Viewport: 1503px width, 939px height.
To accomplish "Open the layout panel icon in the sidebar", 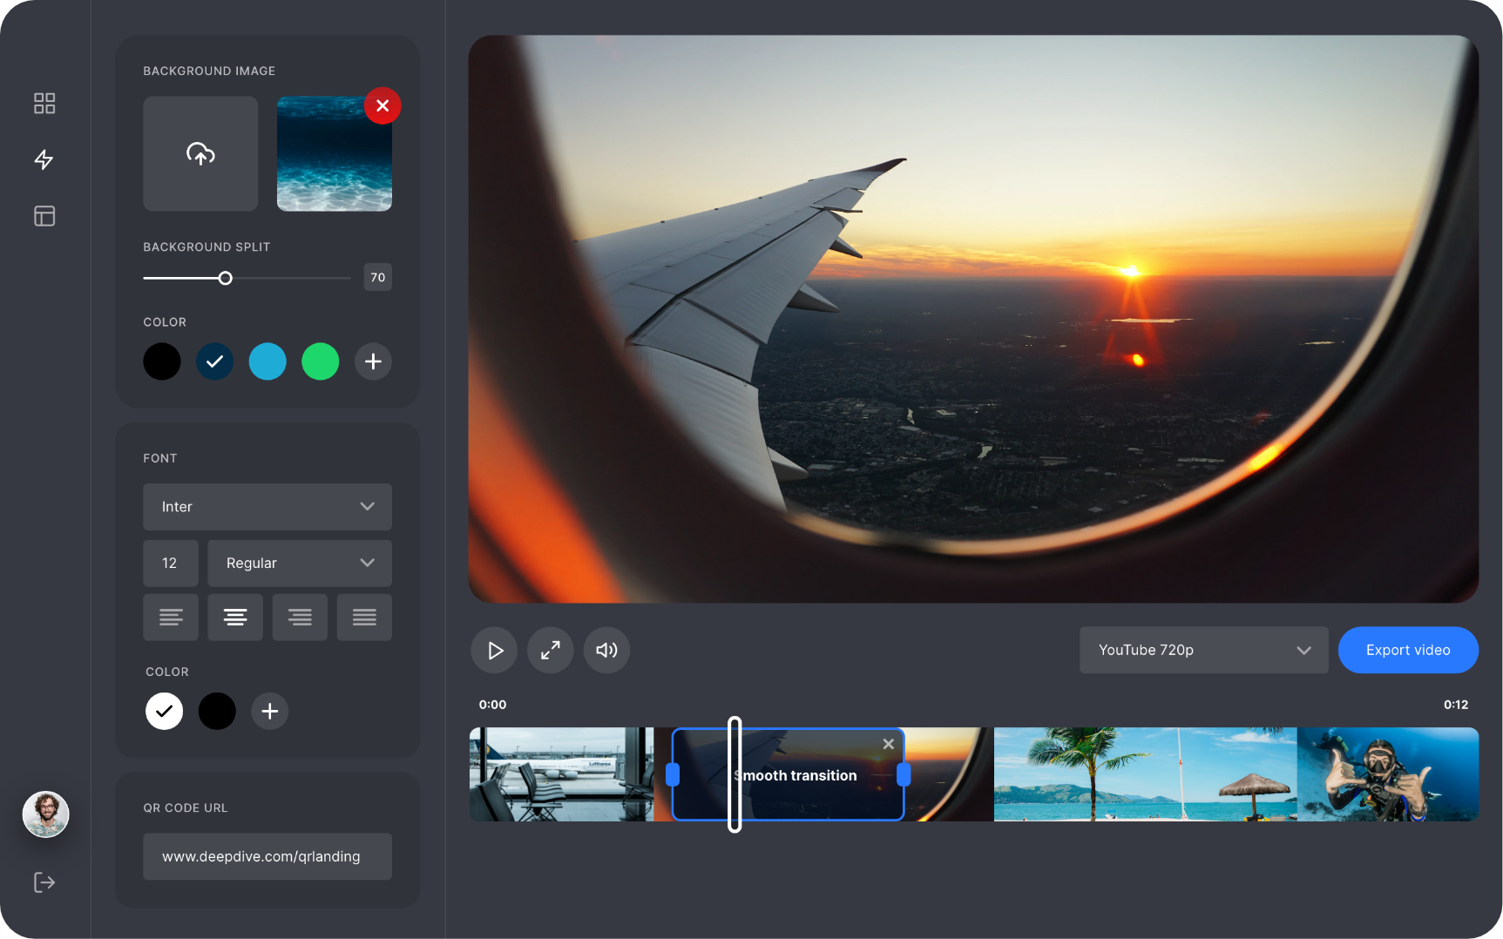I will click(44, 215).
